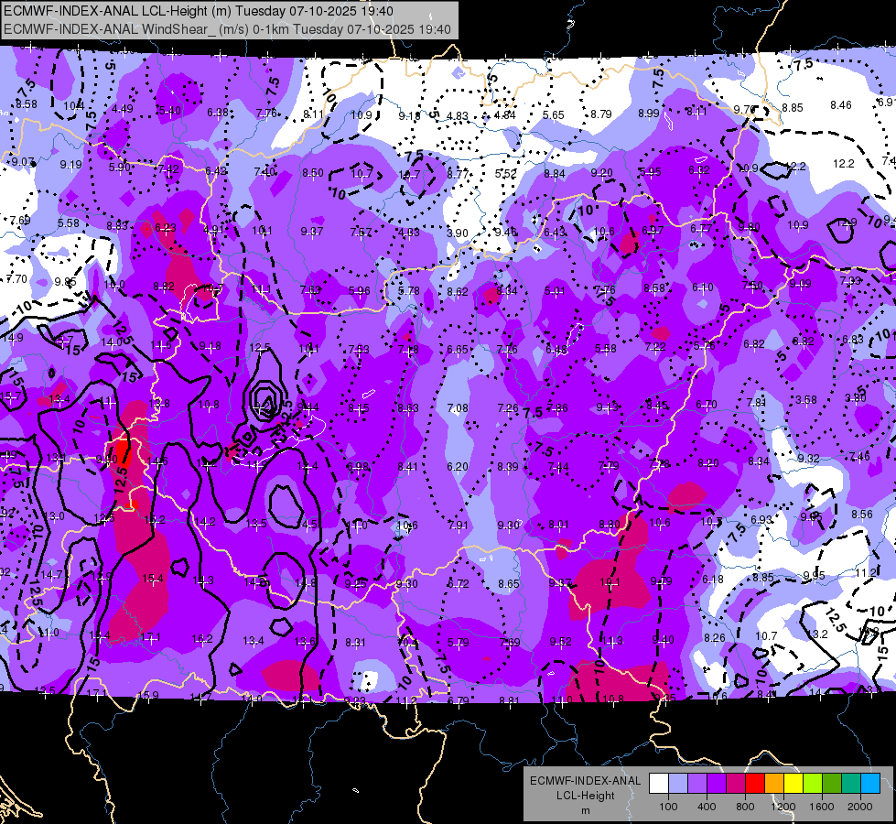Click the wind shear value '9.07'
This screenshot has height=824, width=896.
23,162
